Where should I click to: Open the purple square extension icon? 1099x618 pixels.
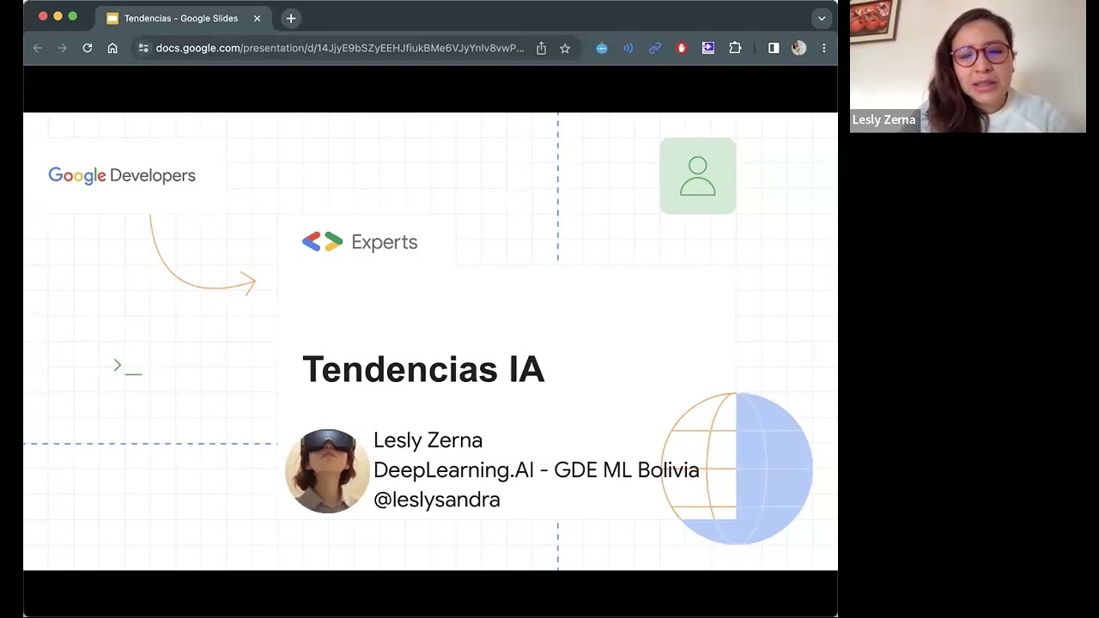[708, 48]
